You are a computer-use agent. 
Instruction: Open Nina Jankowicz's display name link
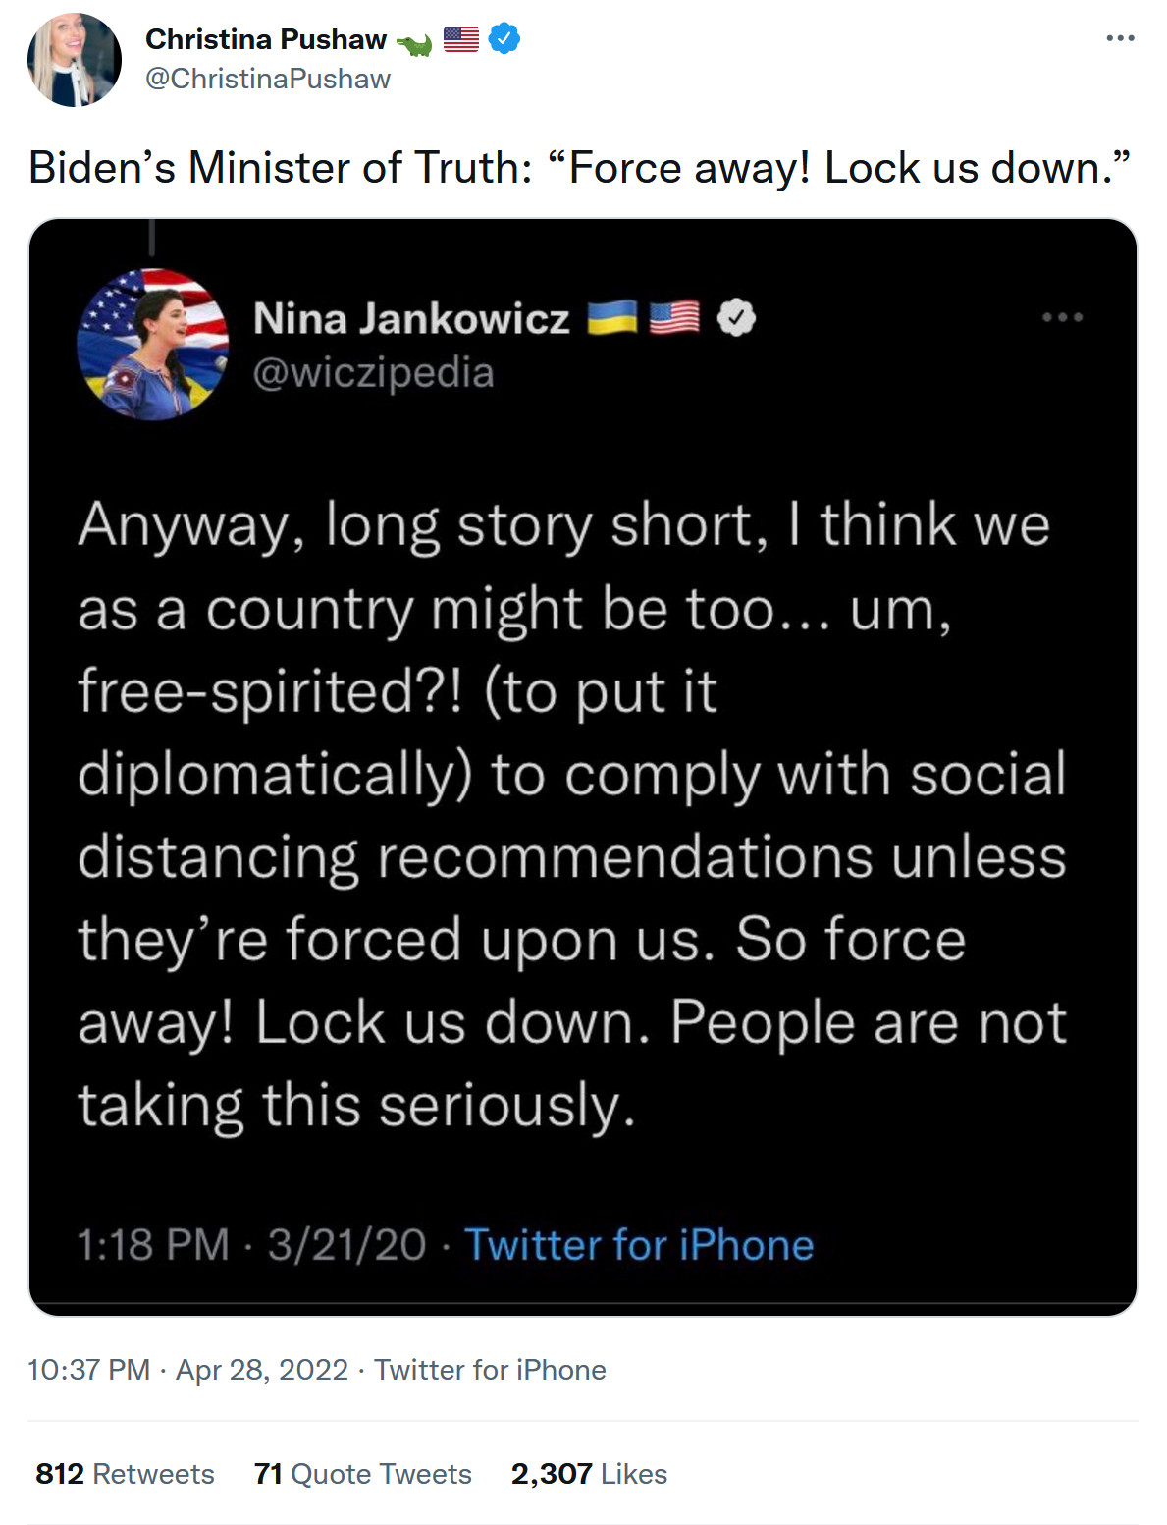pos(411,318)
